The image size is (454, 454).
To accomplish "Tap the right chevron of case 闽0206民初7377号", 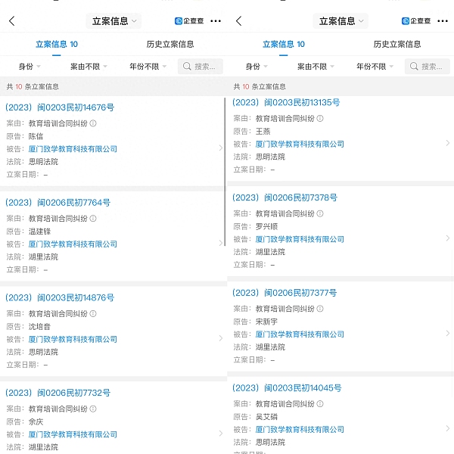I will 448,333.
